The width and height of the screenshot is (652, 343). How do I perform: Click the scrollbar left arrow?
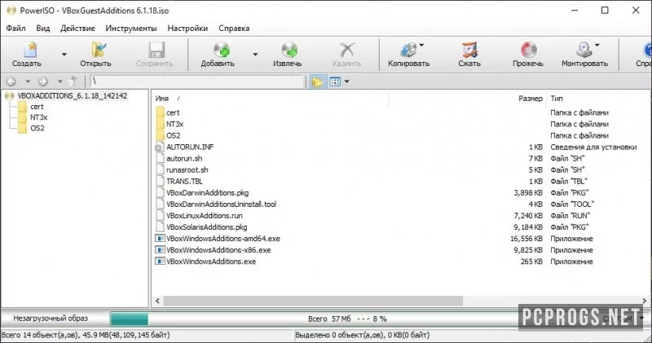click(157, 301)
